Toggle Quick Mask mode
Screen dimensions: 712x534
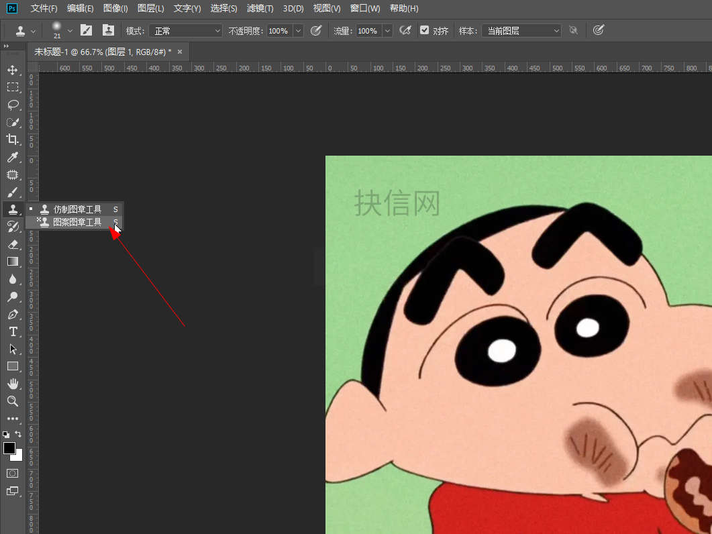[x=12, y=474]
